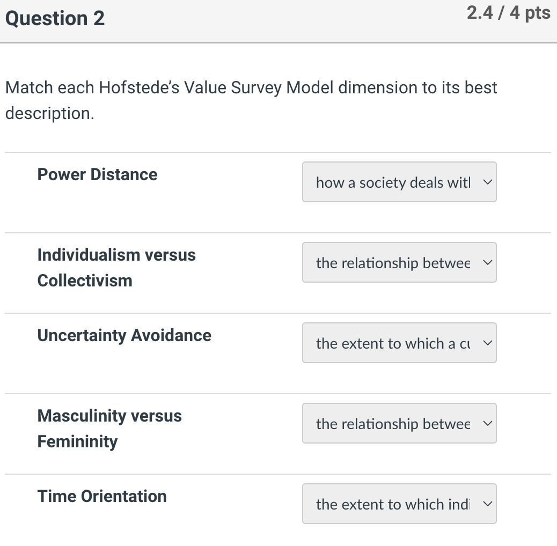The width and height of the screenshot is (557, 546).
Task: Open the Masculinity versus Femininity dropdown
Action: coord(399,423)
